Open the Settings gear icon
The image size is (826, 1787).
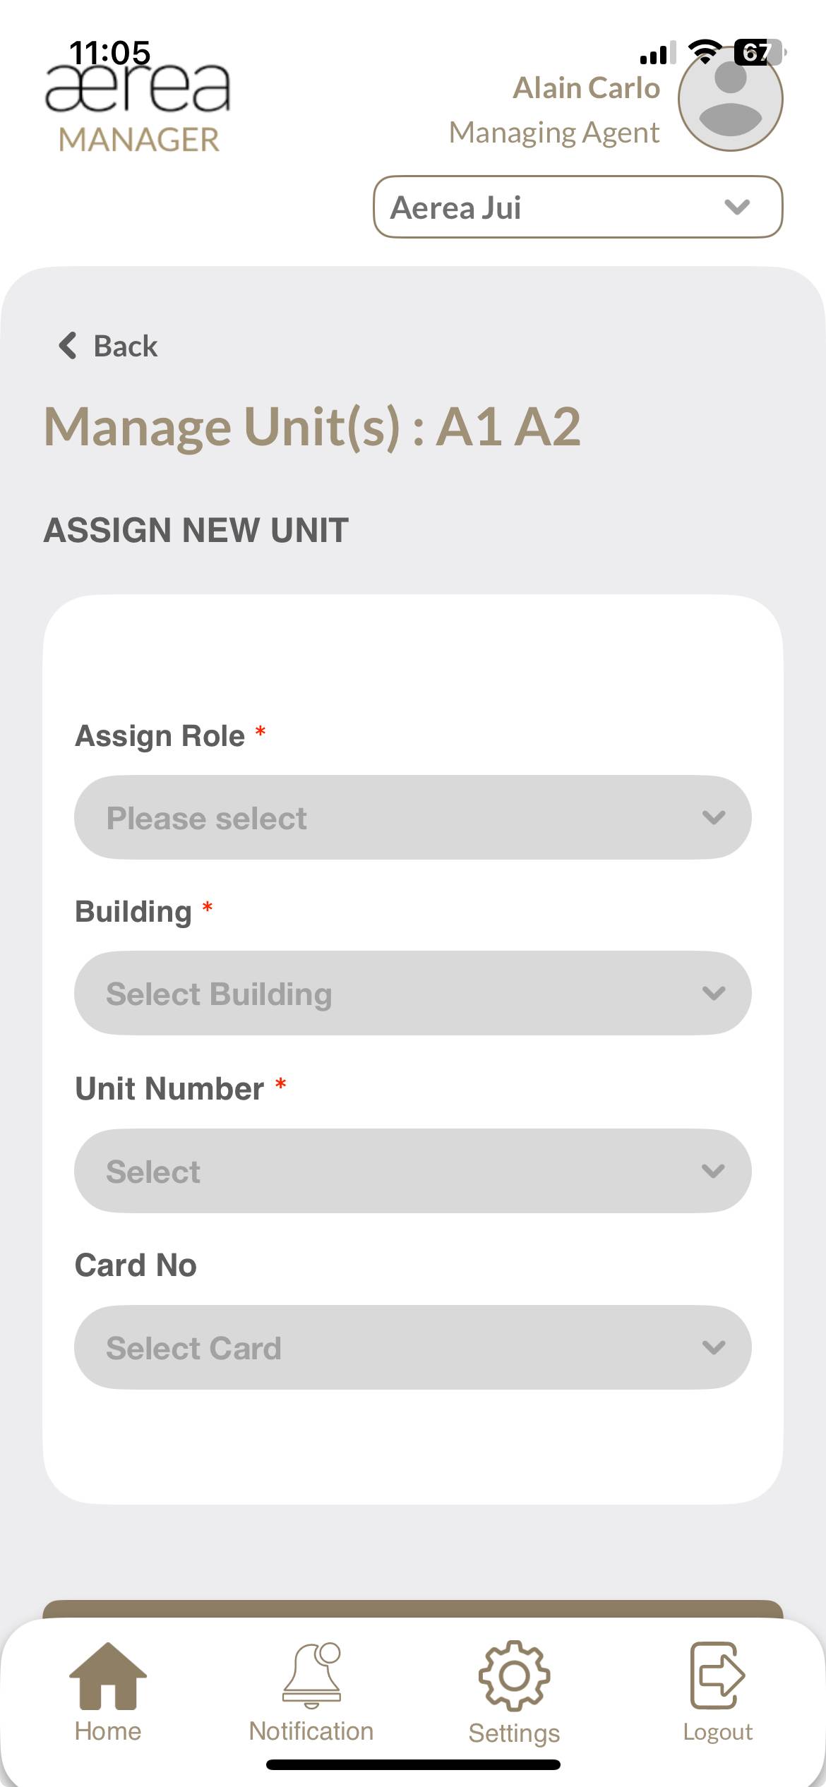click(514, 1675)
